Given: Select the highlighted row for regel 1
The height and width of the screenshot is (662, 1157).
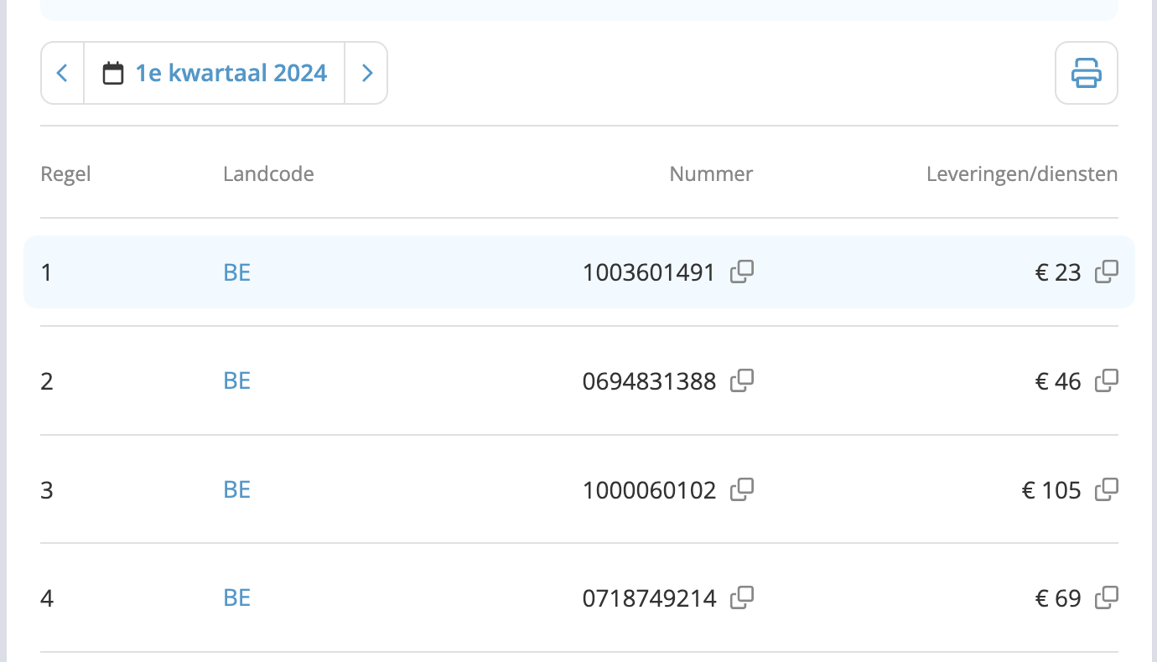Looking at the screenshot, I should pyautogui.click(x=419, y=272).
